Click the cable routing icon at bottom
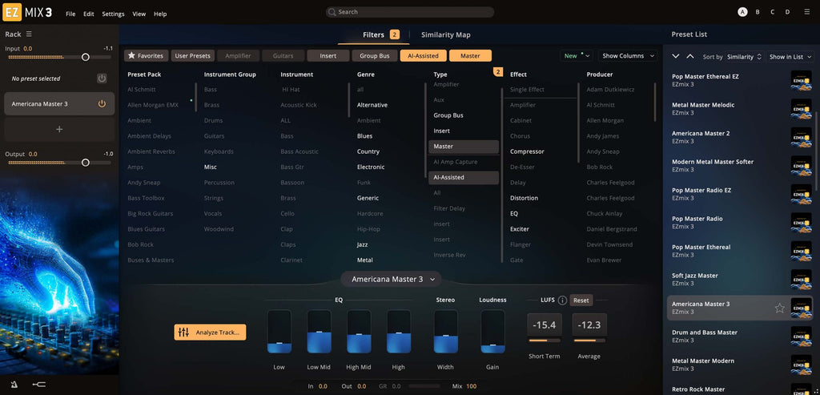The image size is (820, 395). pyautogui.click(x=38, y=385)
